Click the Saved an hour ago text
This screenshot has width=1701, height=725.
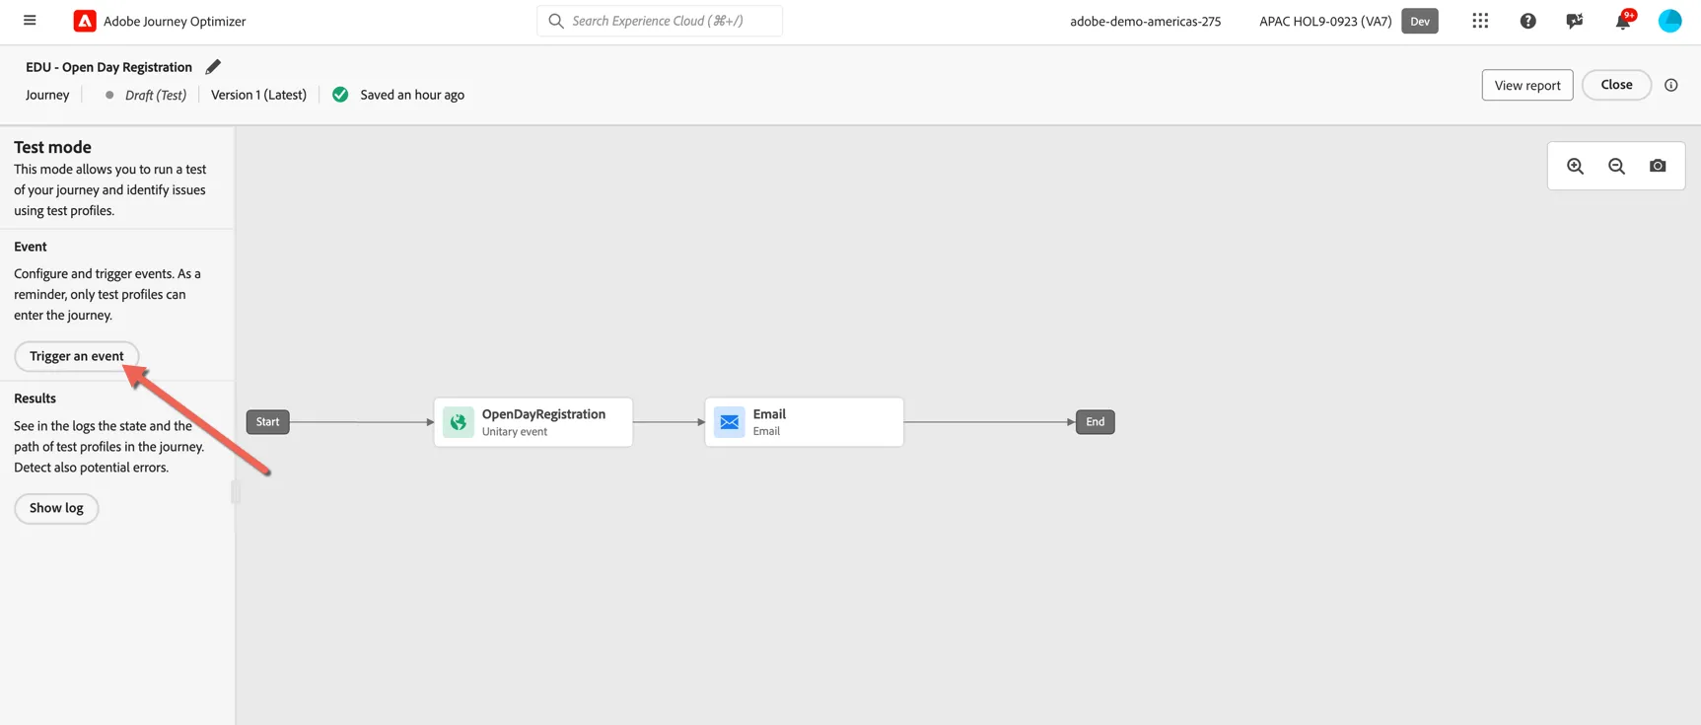(412, 95)
